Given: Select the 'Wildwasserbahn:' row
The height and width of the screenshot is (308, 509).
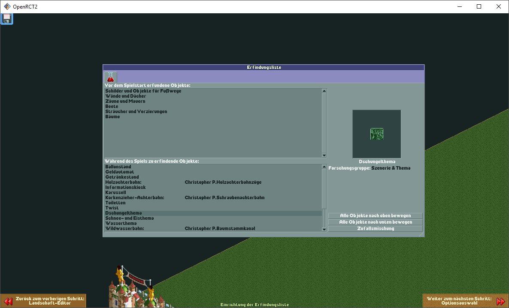Looking at the screenshot, I should click(x=213, y=229).
